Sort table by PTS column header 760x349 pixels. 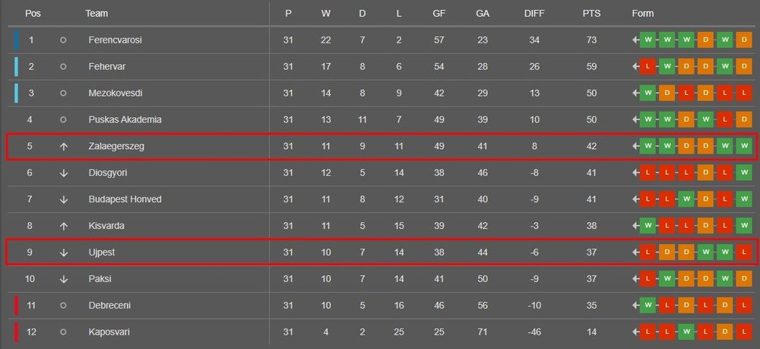tap(591, 14)
